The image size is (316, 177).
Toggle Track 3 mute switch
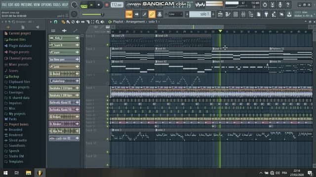(108, 71)
